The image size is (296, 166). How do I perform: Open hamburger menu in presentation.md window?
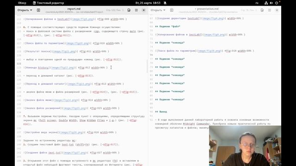269,10
